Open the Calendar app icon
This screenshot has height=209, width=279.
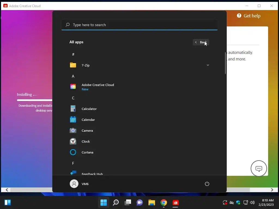73,119
